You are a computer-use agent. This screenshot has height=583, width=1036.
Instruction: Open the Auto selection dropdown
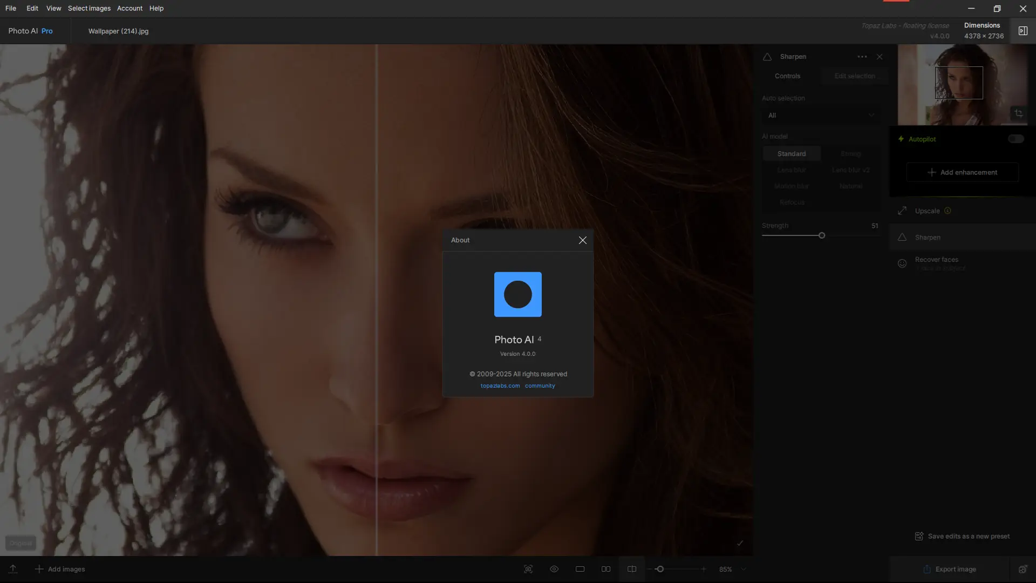click(820, 115)
